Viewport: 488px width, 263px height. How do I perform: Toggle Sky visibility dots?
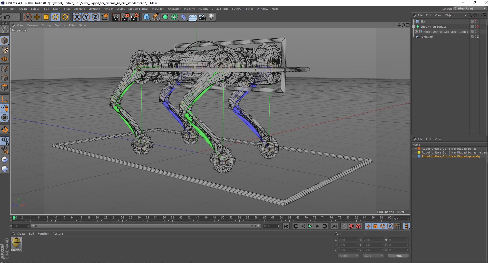[475, 21]
